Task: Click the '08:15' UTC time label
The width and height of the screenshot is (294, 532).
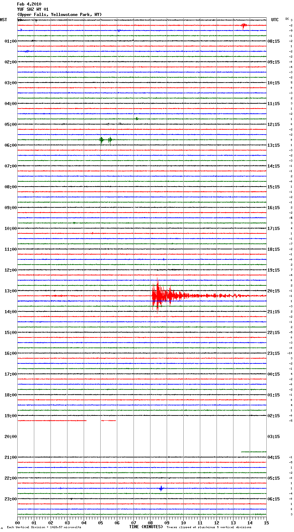Action: coord(274,41)
